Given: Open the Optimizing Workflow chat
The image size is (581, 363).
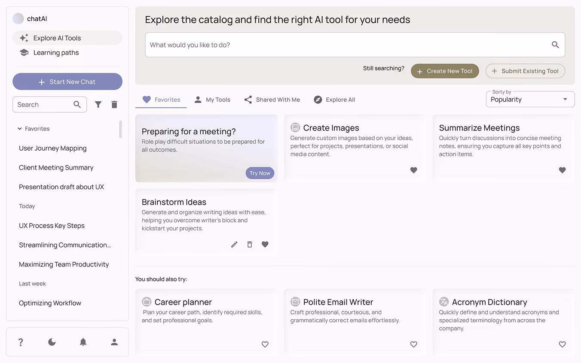Looking at the screenshot, I should pyautogui.click(x=50, y=302).
